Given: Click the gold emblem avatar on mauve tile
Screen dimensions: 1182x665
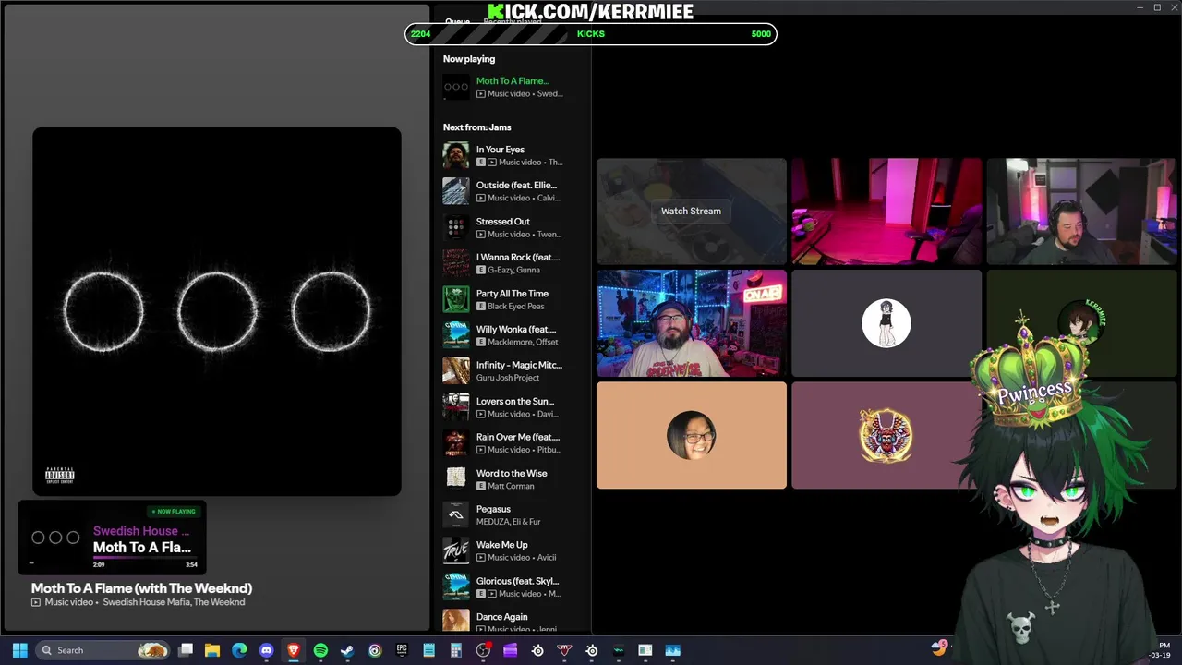Looking at the screenshot, I should [x=886, y=435].
